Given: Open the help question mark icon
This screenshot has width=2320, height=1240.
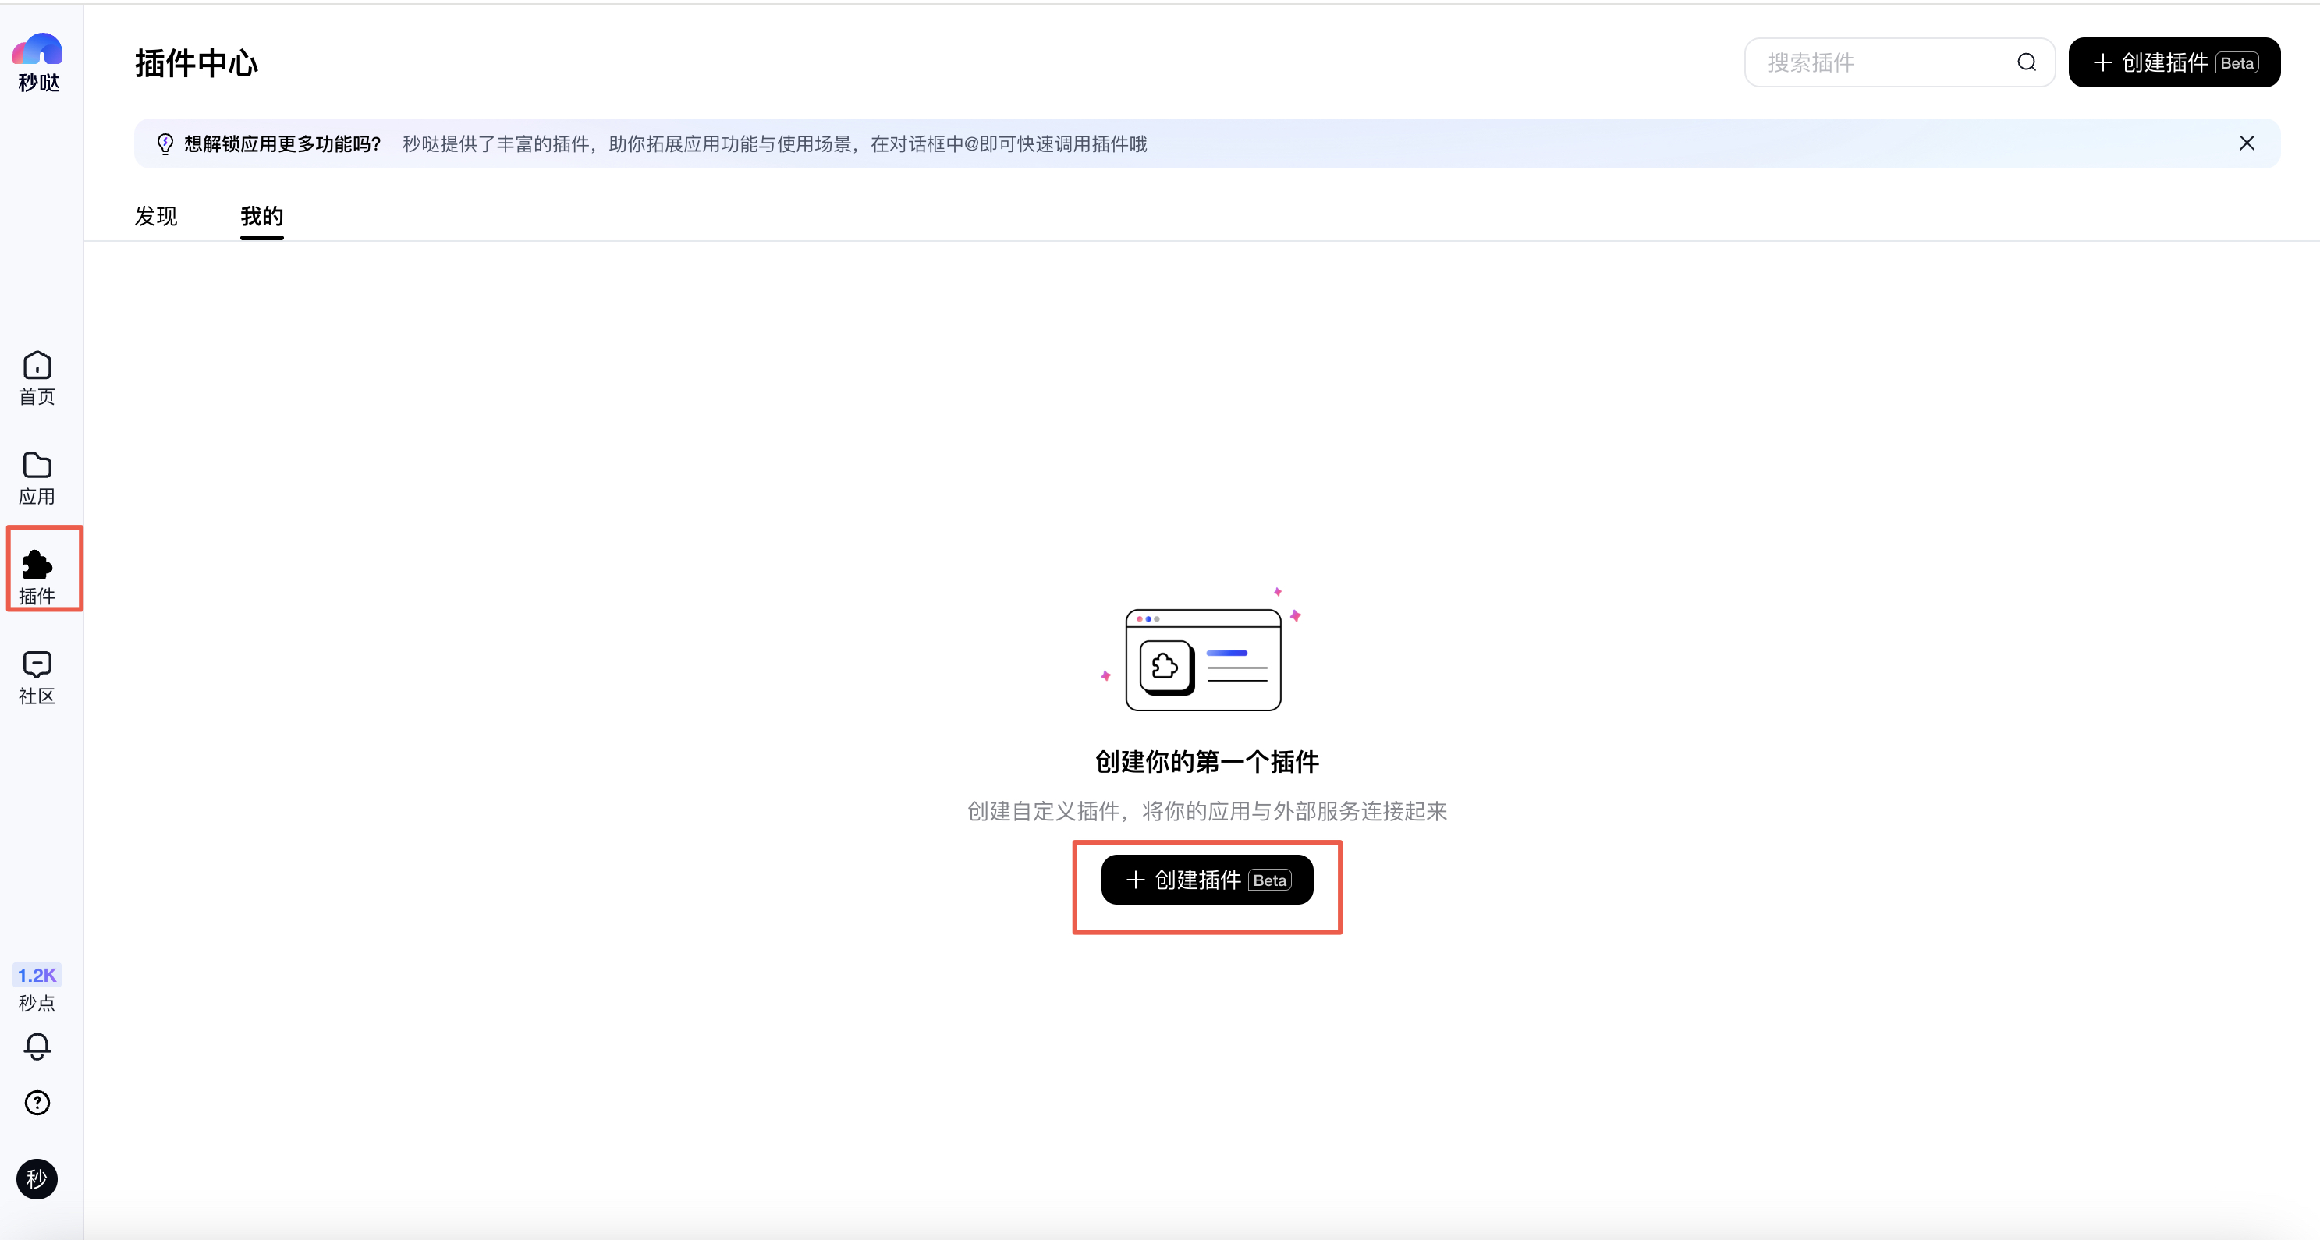Looking at the screenshot, I should [37, 1102].
